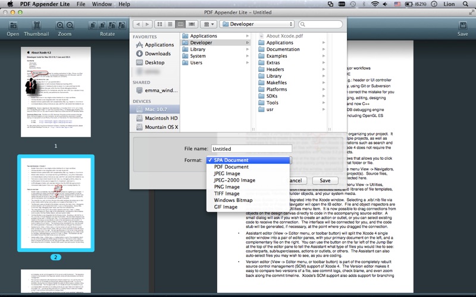476x297 pixels.
Task: Switch file dialog to Cover Flow view
Action: click(x=192, y=24)
